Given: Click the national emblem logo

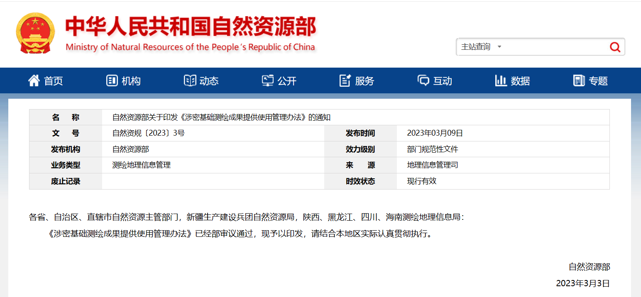Looking at the screenshot, I should 35,33.
